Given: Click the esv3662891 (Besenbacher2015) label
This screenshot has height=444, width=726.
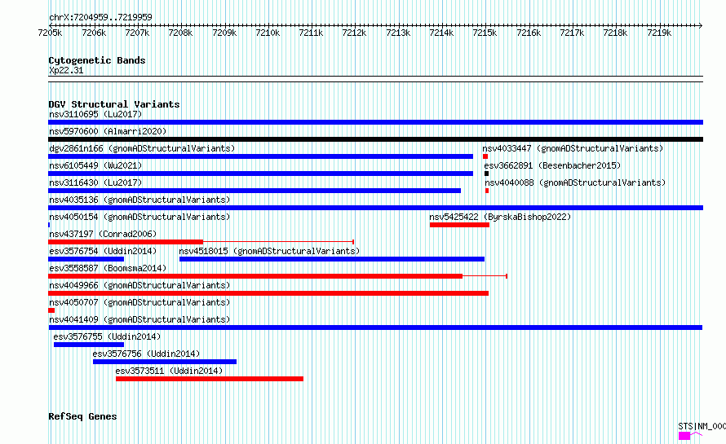Looking at the screenshot, I should [x=552, y=165].
